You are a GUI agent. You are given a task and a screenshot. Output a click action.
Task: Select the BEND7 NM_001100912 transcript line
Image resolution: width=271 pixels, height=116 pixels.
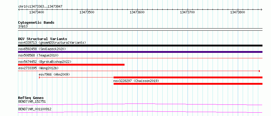pos(140,112)
